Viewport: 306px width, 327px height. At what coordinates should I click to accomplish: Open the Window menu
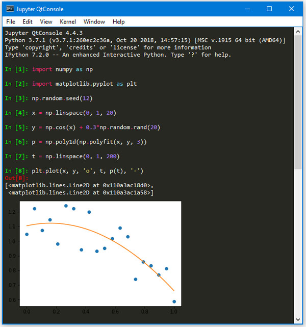tap(94, 22)
